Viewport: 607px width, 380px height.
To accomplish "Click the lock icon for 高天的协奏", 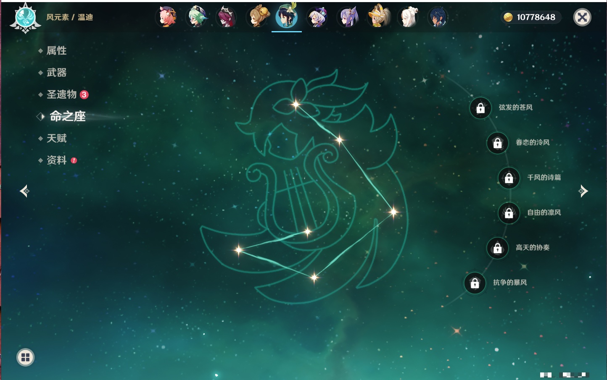I will point(498,248).
